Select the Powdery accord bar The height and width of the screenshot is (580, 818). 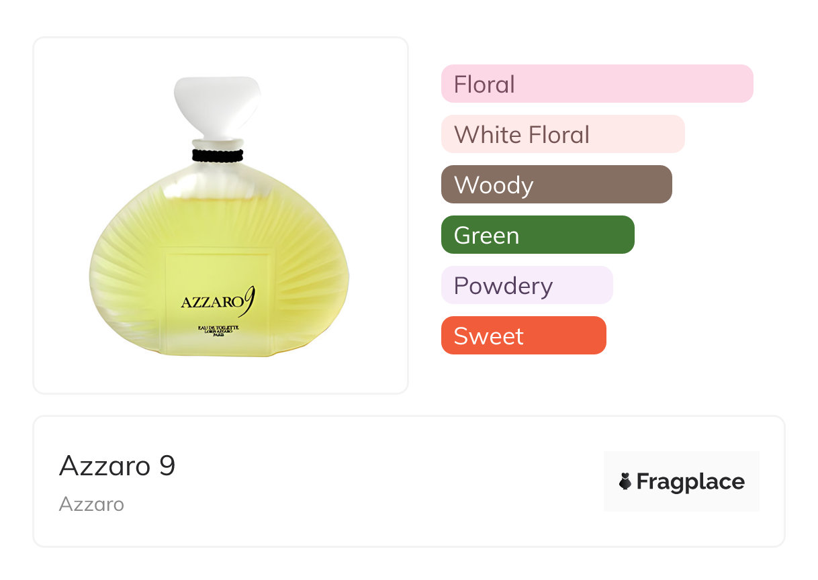coord(527,285)
